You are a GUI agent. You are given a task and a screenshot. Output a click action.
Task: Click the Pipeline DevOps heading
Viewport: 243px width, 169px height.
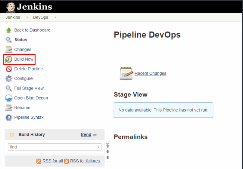click(x=147, y=35)
